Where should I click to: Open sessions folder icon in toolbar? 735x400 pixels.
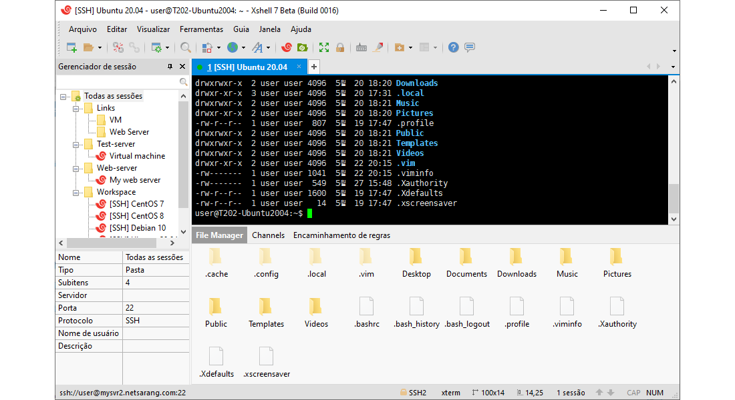tap(88, 47)
